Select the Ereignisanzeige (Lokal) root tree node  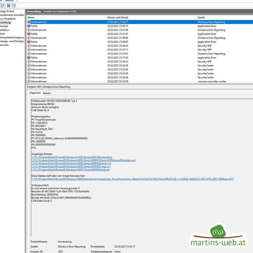pyautogui.click(x=7, y=11)
